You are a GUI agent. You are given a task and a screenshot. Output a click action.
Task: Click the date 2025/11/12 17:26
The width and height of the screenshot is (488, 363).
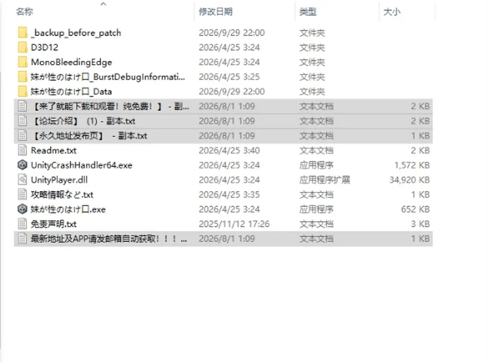[234, 224]
